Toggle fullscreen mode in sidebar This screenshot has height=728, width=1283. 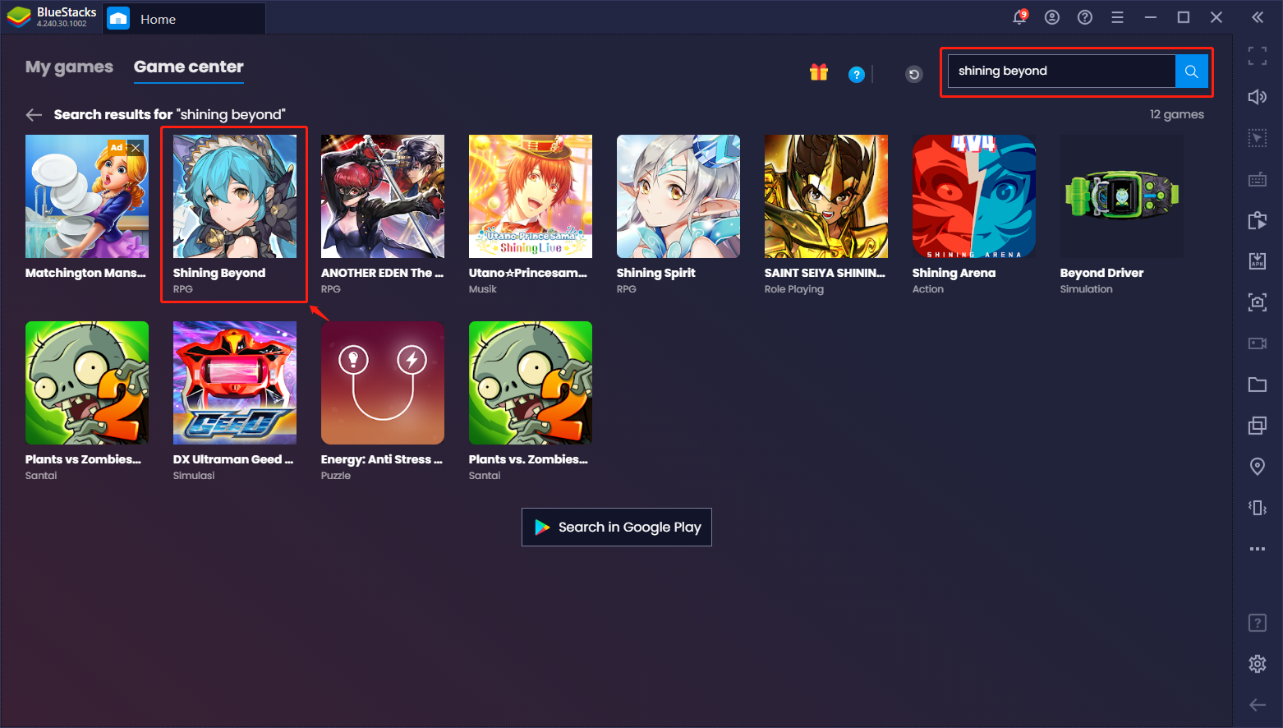click(1258, 56)
